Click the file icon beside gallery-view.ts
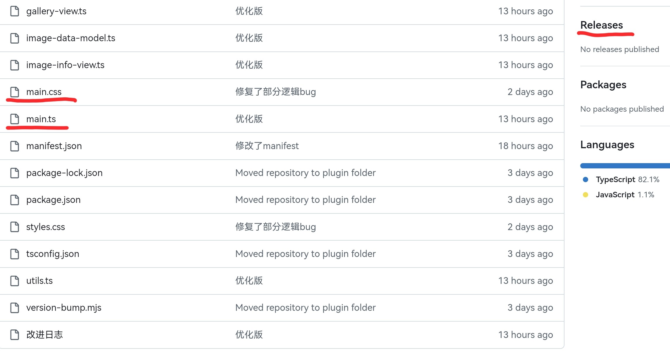This screenshot has width=670, height=352. [15, 11]
